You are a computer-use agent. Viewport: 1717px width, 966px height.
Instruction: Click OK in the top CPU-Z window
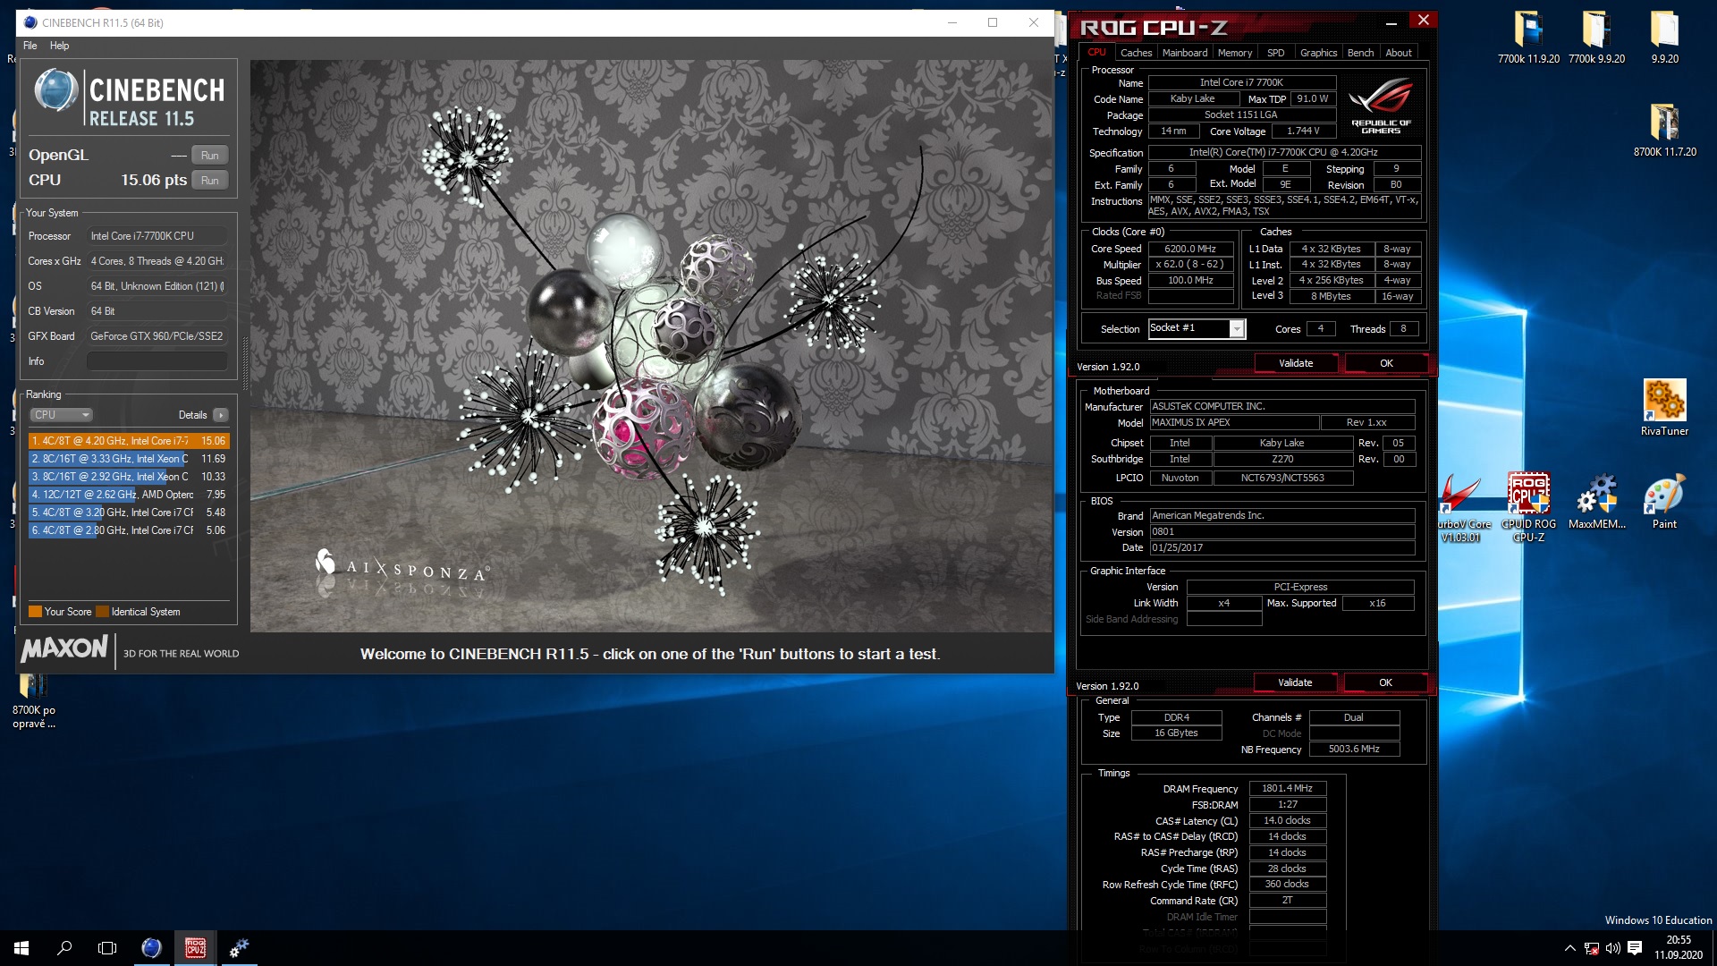(x=1386, y=363)
